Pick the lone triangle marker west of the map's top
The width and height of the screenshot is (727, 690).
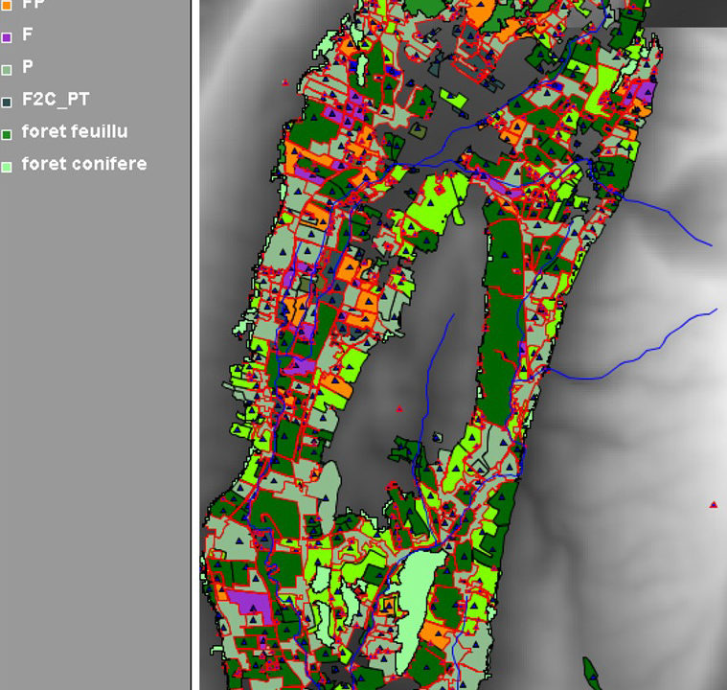[285, 82]
